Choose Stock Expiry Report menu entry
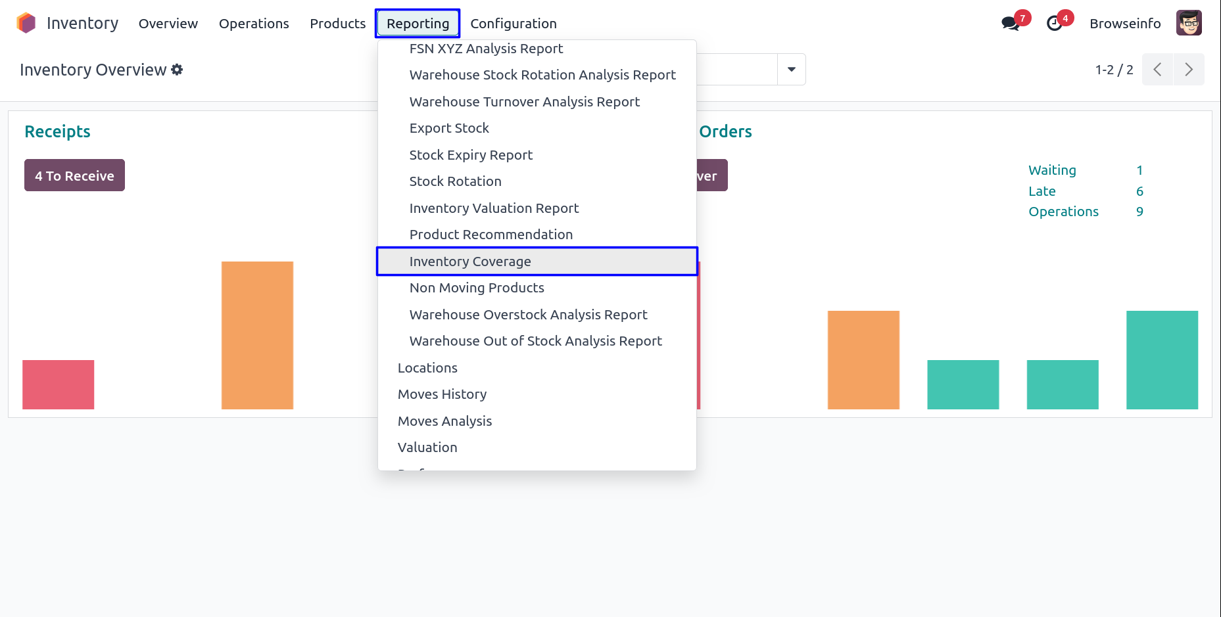Screen dimensions: 1221x617 (x=471, y=155)
